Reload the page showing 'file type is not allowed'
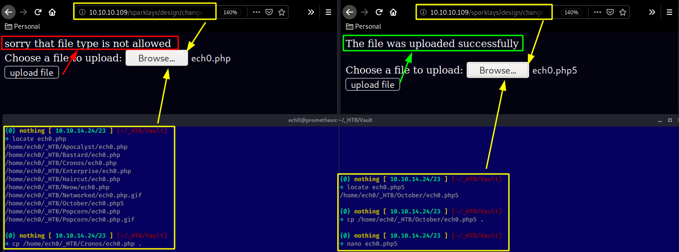Viewport: 679px width, 252px height. click(38, 13)
